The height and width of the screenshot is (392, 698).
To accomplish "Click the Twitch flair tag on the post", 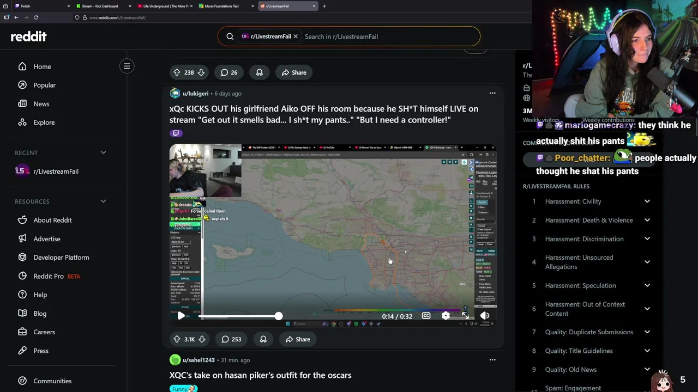I will [x=176, y=133].
